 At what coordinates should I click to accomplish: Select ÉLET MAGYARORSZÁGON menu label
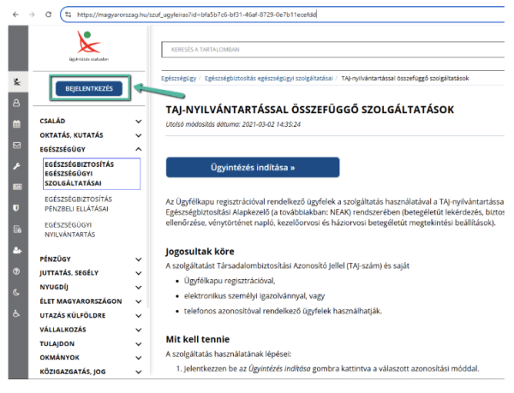click(x=81, y=301)
